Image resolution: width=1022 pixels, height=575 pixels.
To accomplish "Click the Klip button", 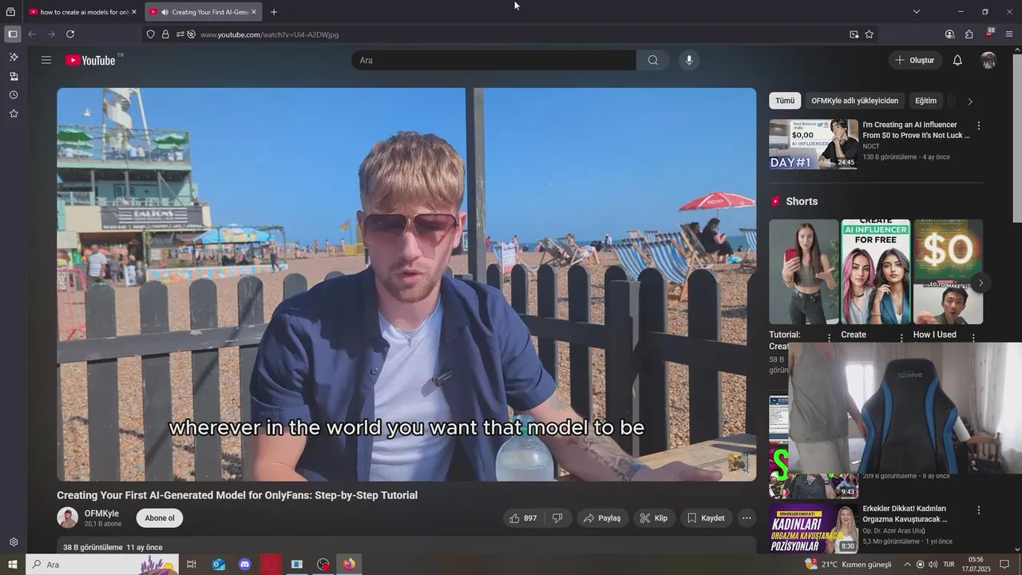I will (655, 518).
